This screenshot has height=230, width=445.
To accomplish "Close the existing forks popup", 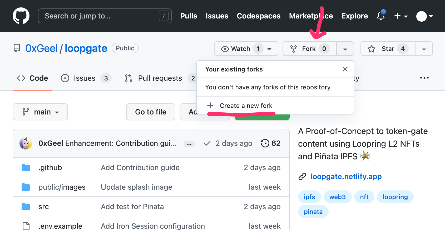I will [345, 69].
